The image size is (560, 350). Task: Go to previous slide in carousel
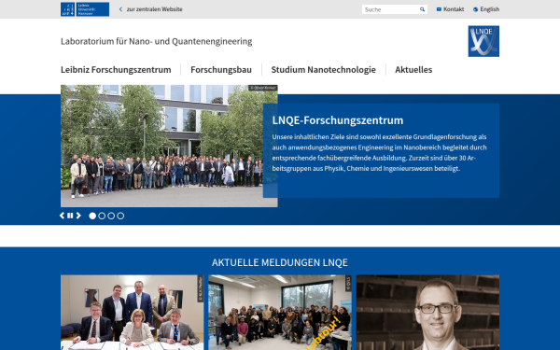click(x=62, y=216)
